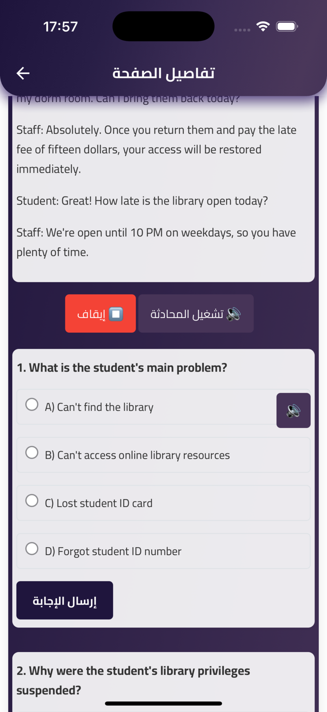Pick option C Lost student ID card

(163, 503)
